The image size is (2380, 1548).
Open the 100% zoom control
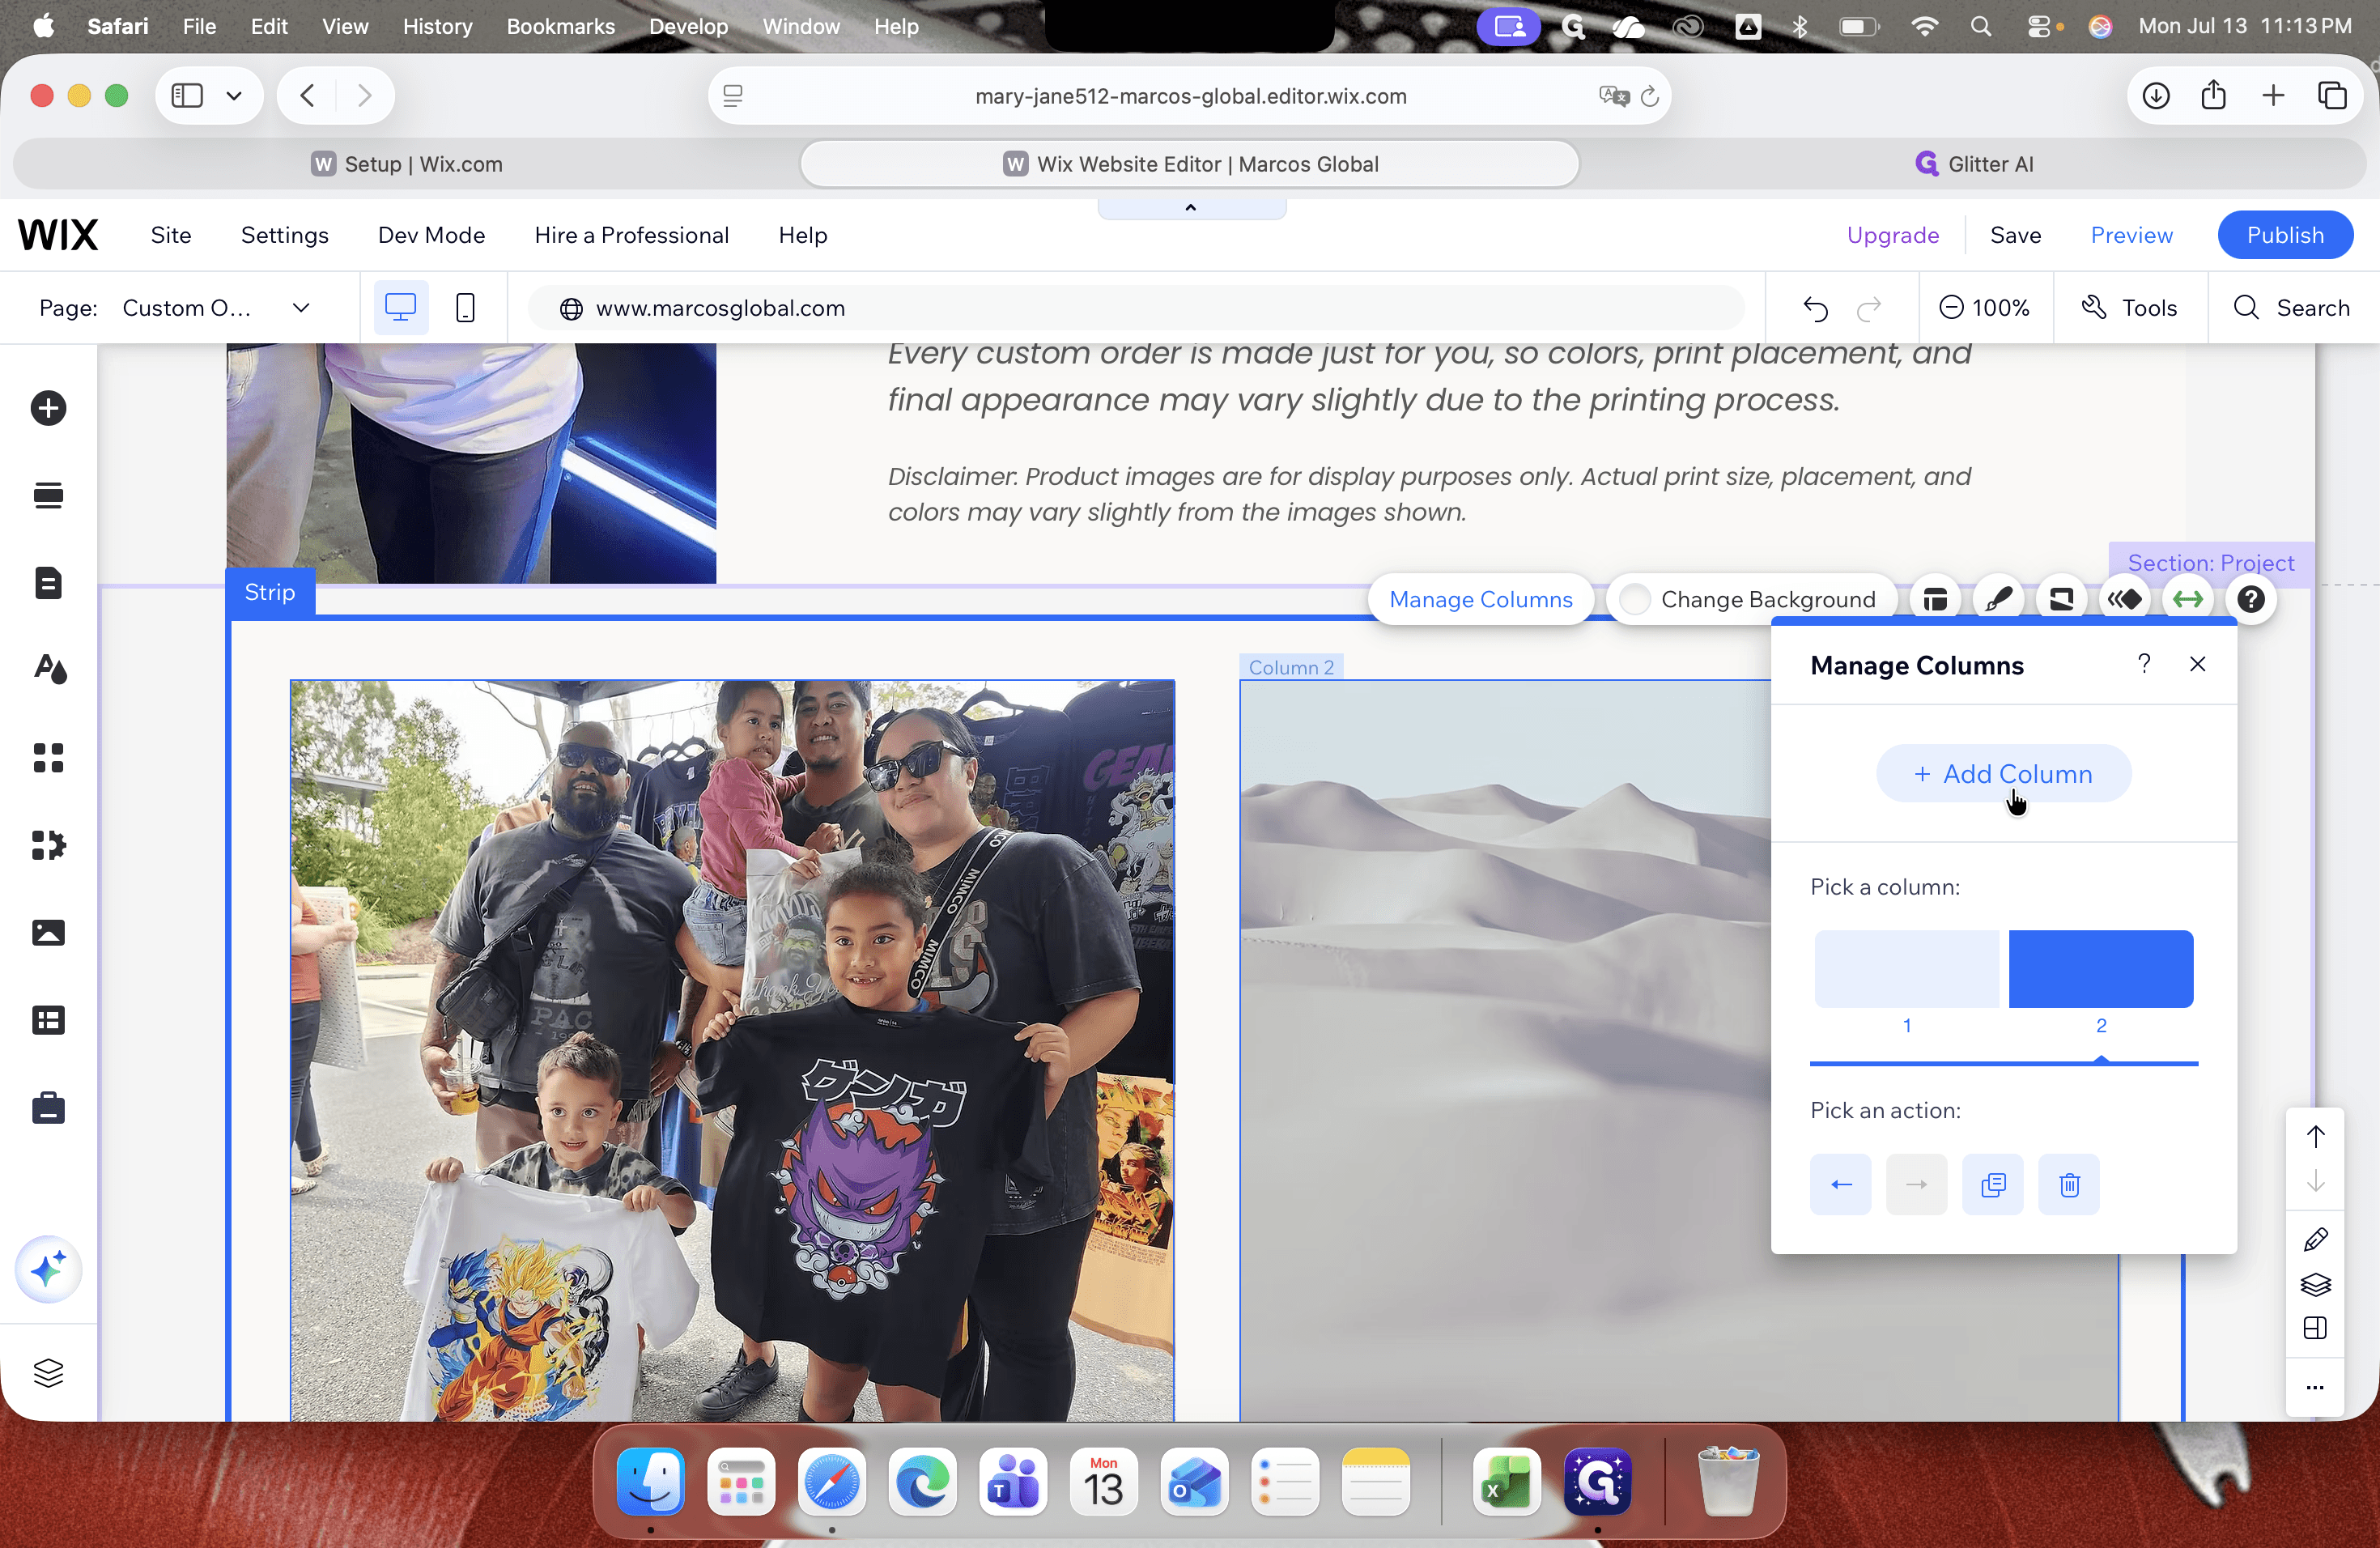(x=1985, y=308)
